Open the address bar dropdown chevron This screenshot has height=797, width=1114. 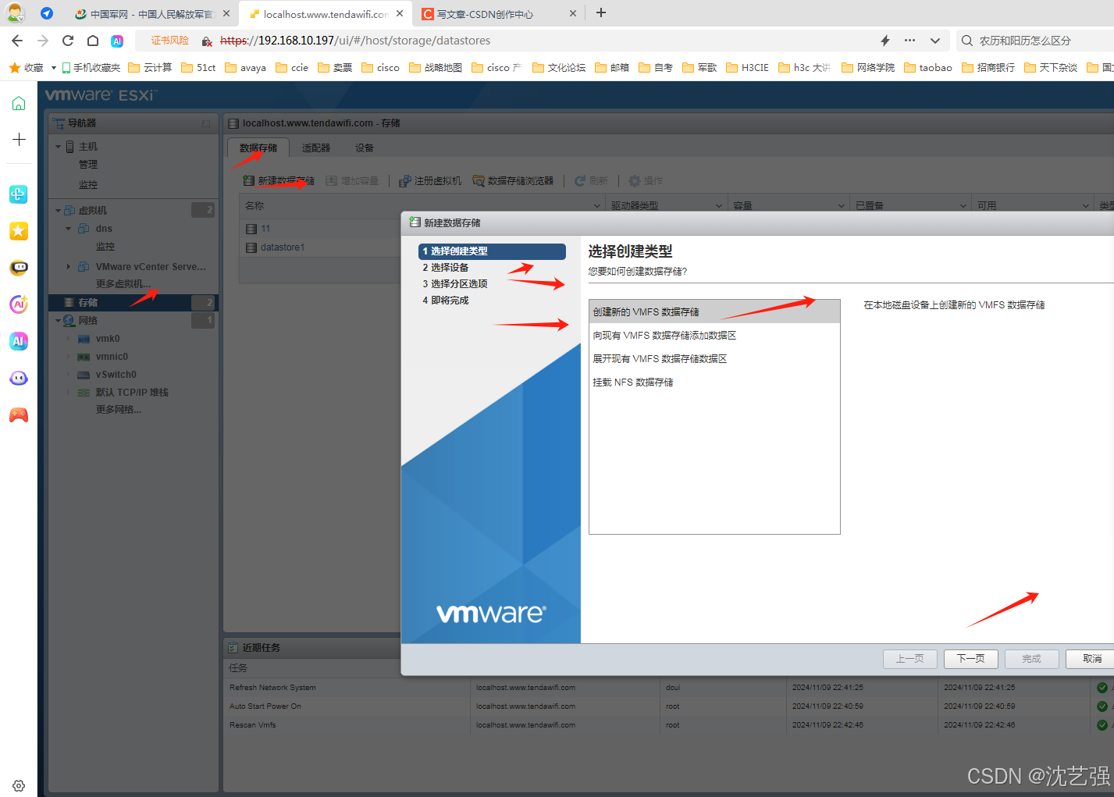point(935,41)
